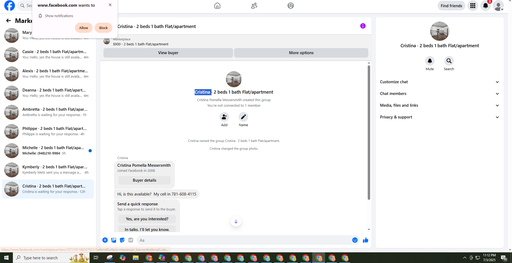Attach a photo using the image icon

click(114, 240)
